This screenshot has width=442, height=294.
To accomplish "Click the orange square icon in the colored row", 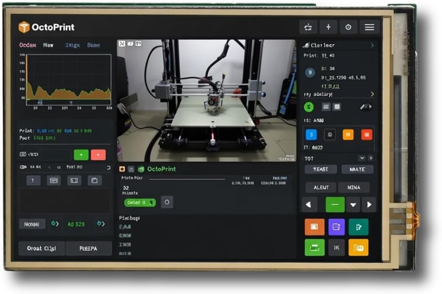I will click(x=348, y=135).
